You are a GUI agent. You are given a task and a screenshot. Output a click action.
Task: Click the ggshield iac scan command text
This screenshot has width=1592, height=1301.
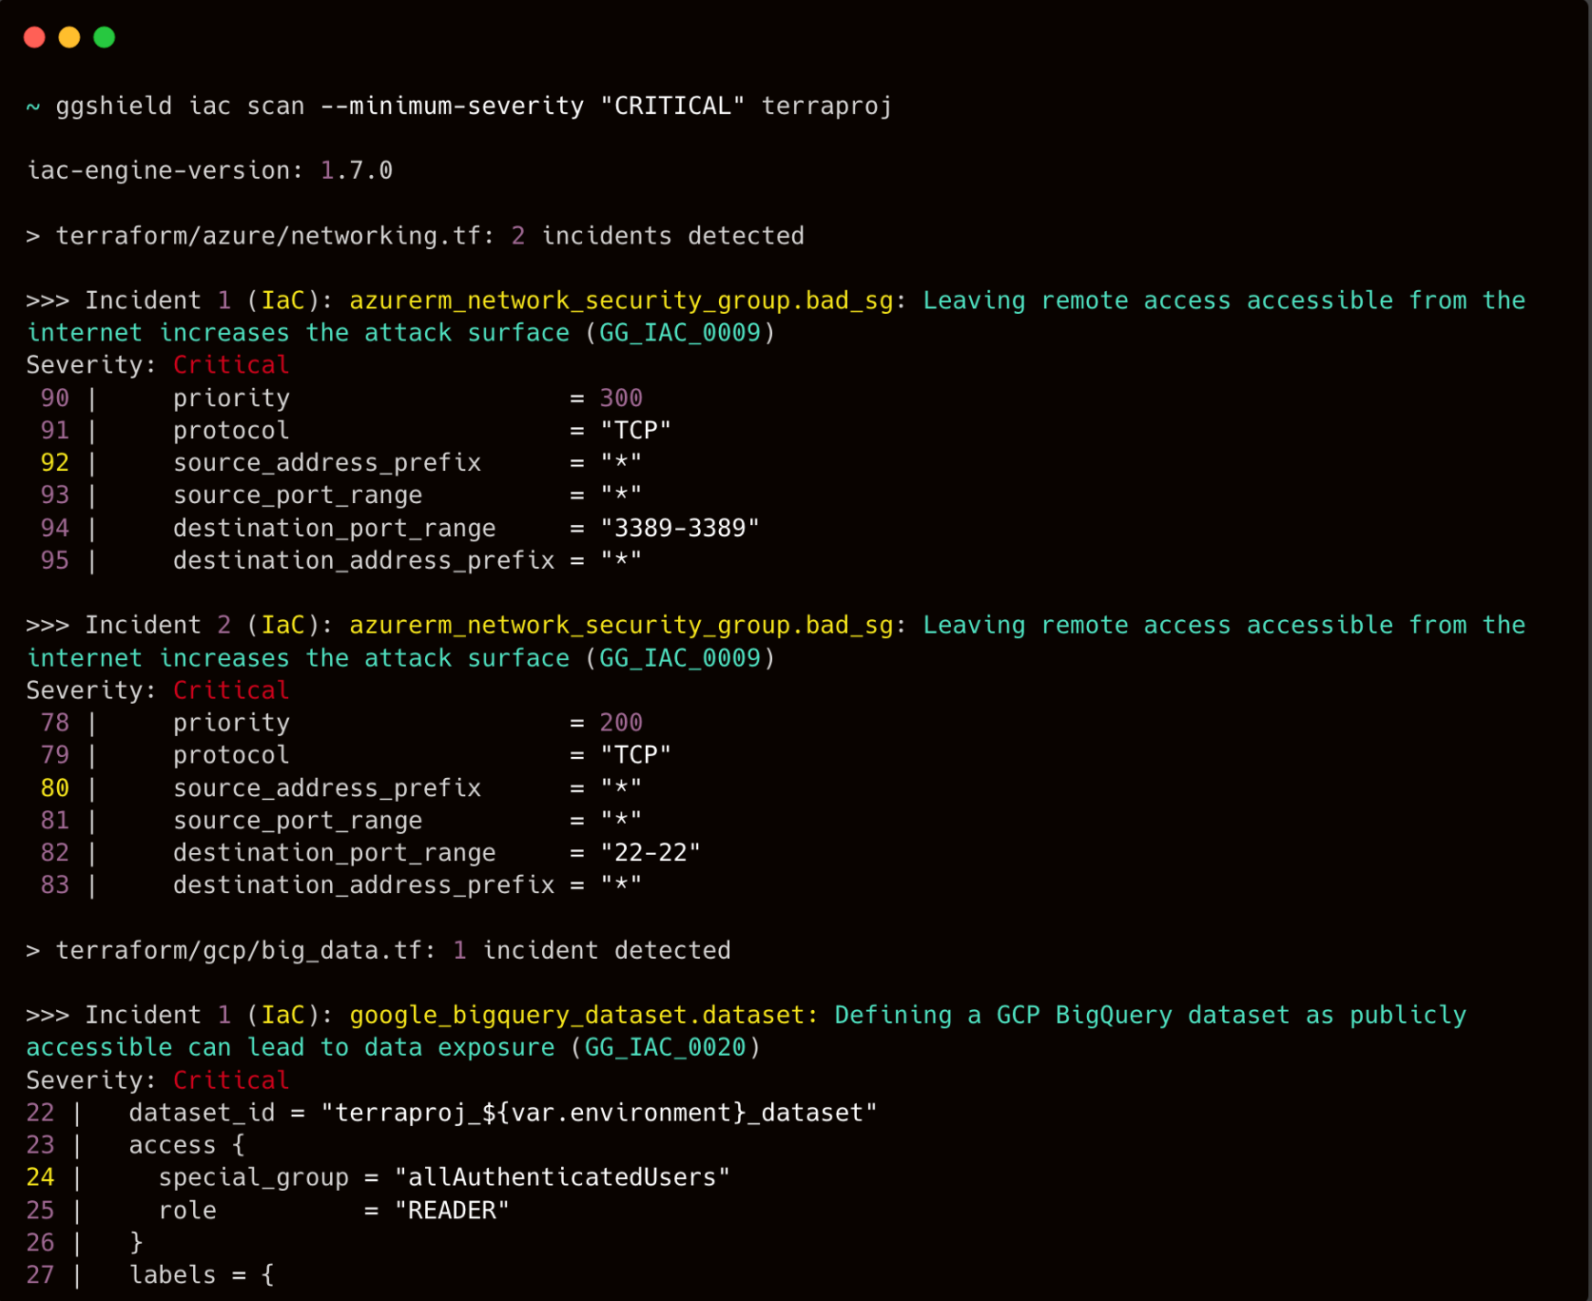pyautogui.click(x=474, y=107)
